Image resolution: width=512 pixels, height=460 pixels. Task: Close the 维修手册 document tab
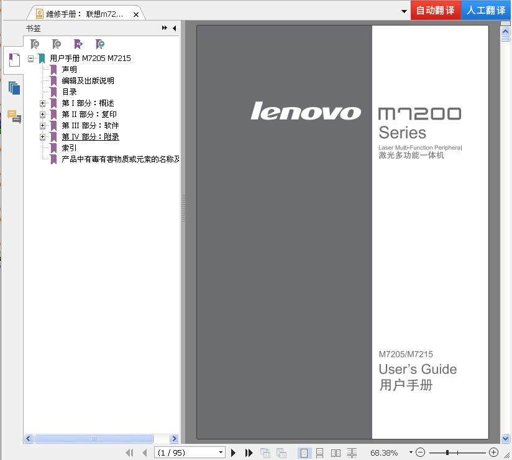pos(136,14)
